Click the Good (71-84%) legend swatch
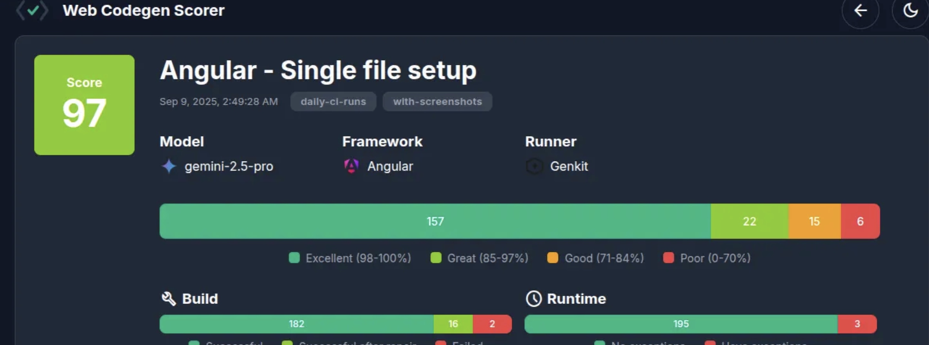Screen dimensions: 929x345 tap(553, 258)
